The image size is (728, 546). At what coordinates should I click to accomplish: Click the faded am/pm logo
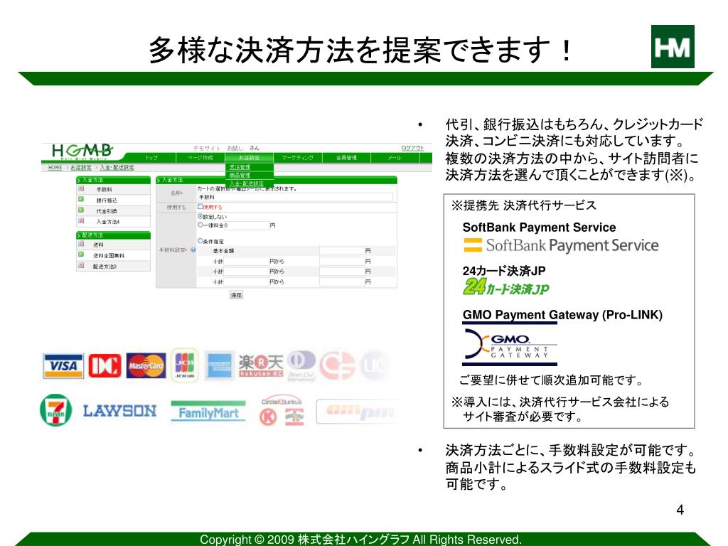358,412
